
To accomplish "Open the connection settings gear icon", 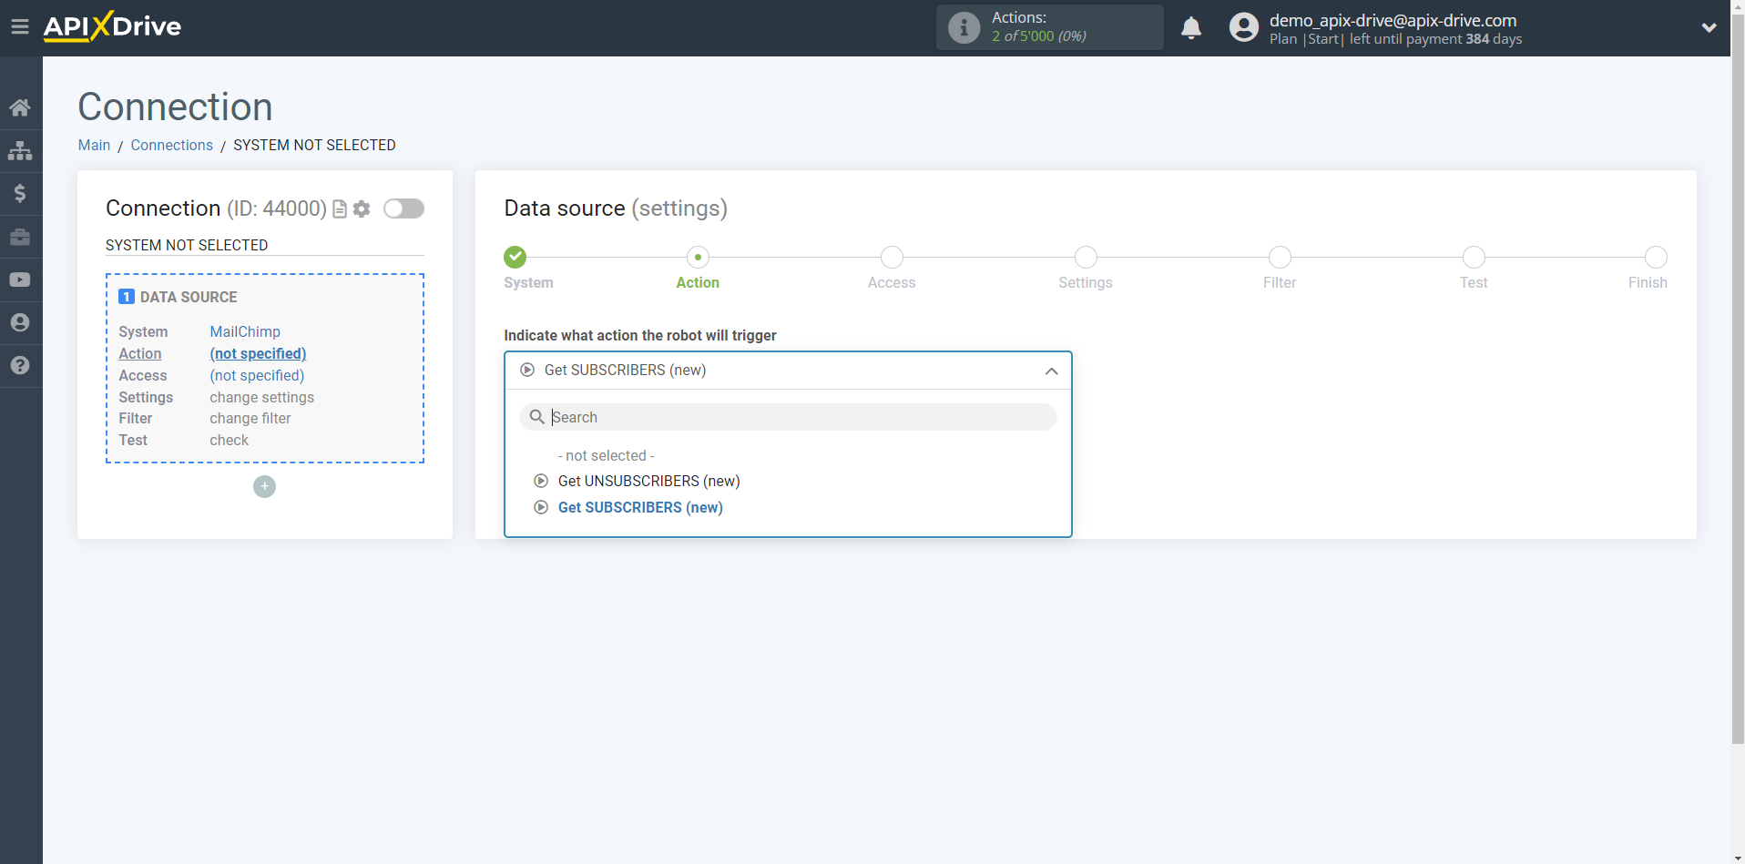I will 362,208.
